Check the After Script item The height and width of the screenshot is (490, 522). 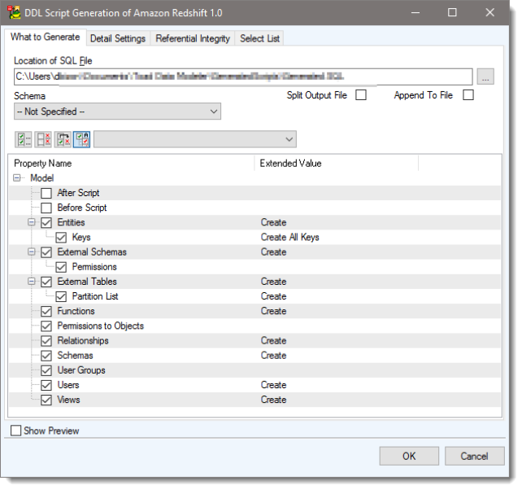pyautogui.click(x=46, y=193)
